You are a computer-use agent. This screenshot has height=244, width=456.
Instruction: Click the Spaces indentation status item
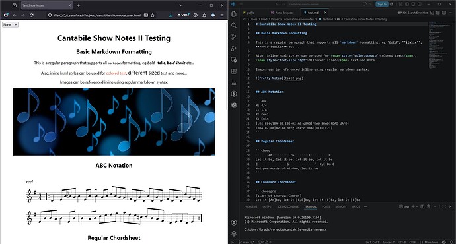click(389, 242)
